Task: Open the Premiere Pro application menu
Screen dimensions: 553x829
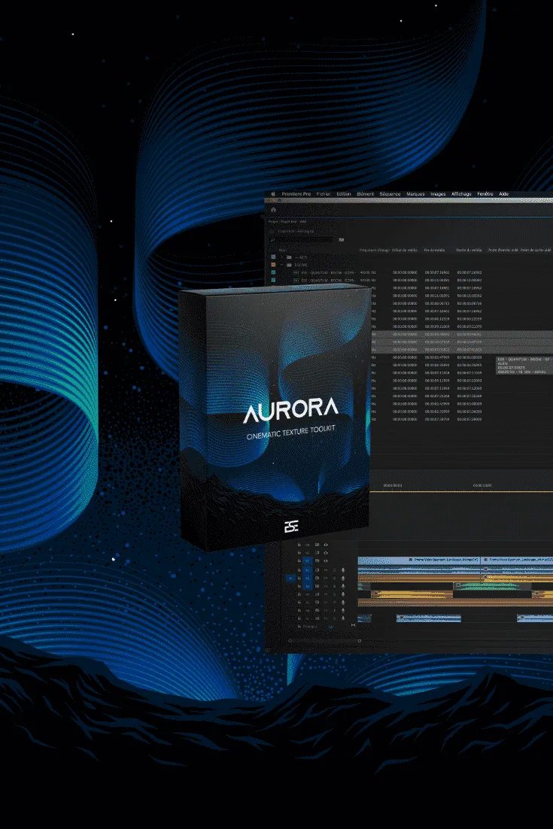Action: click(296, 194)
